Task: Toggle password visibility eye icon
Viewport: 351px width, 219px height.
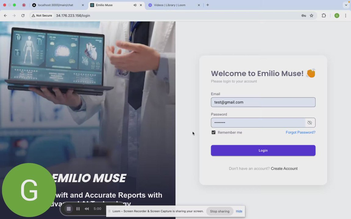Action: [x=310, y=123]
